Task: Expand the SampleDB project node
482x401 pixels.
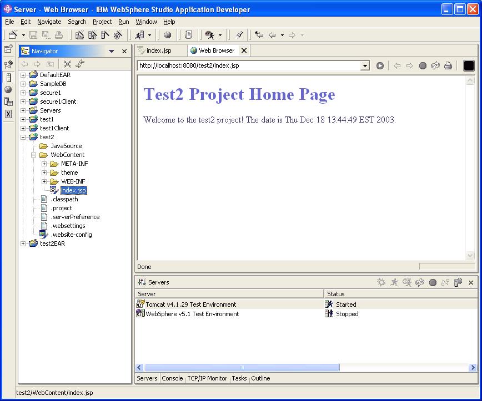Action: click(23, 84)
